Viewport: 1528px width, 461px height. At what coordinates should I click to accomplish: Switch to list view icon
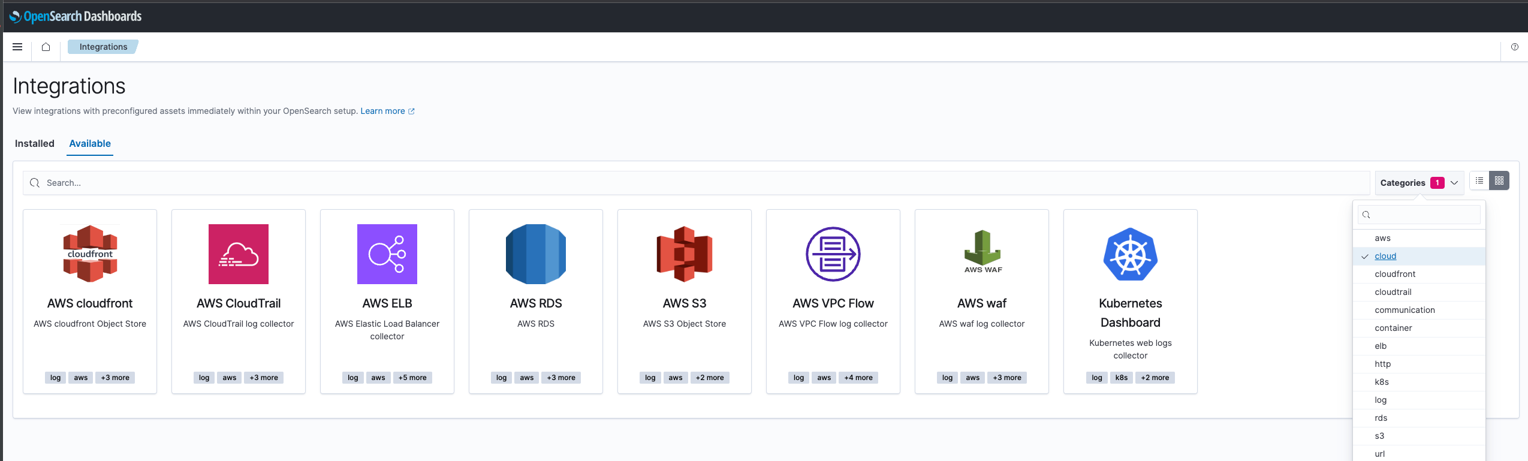[1479, 180]
